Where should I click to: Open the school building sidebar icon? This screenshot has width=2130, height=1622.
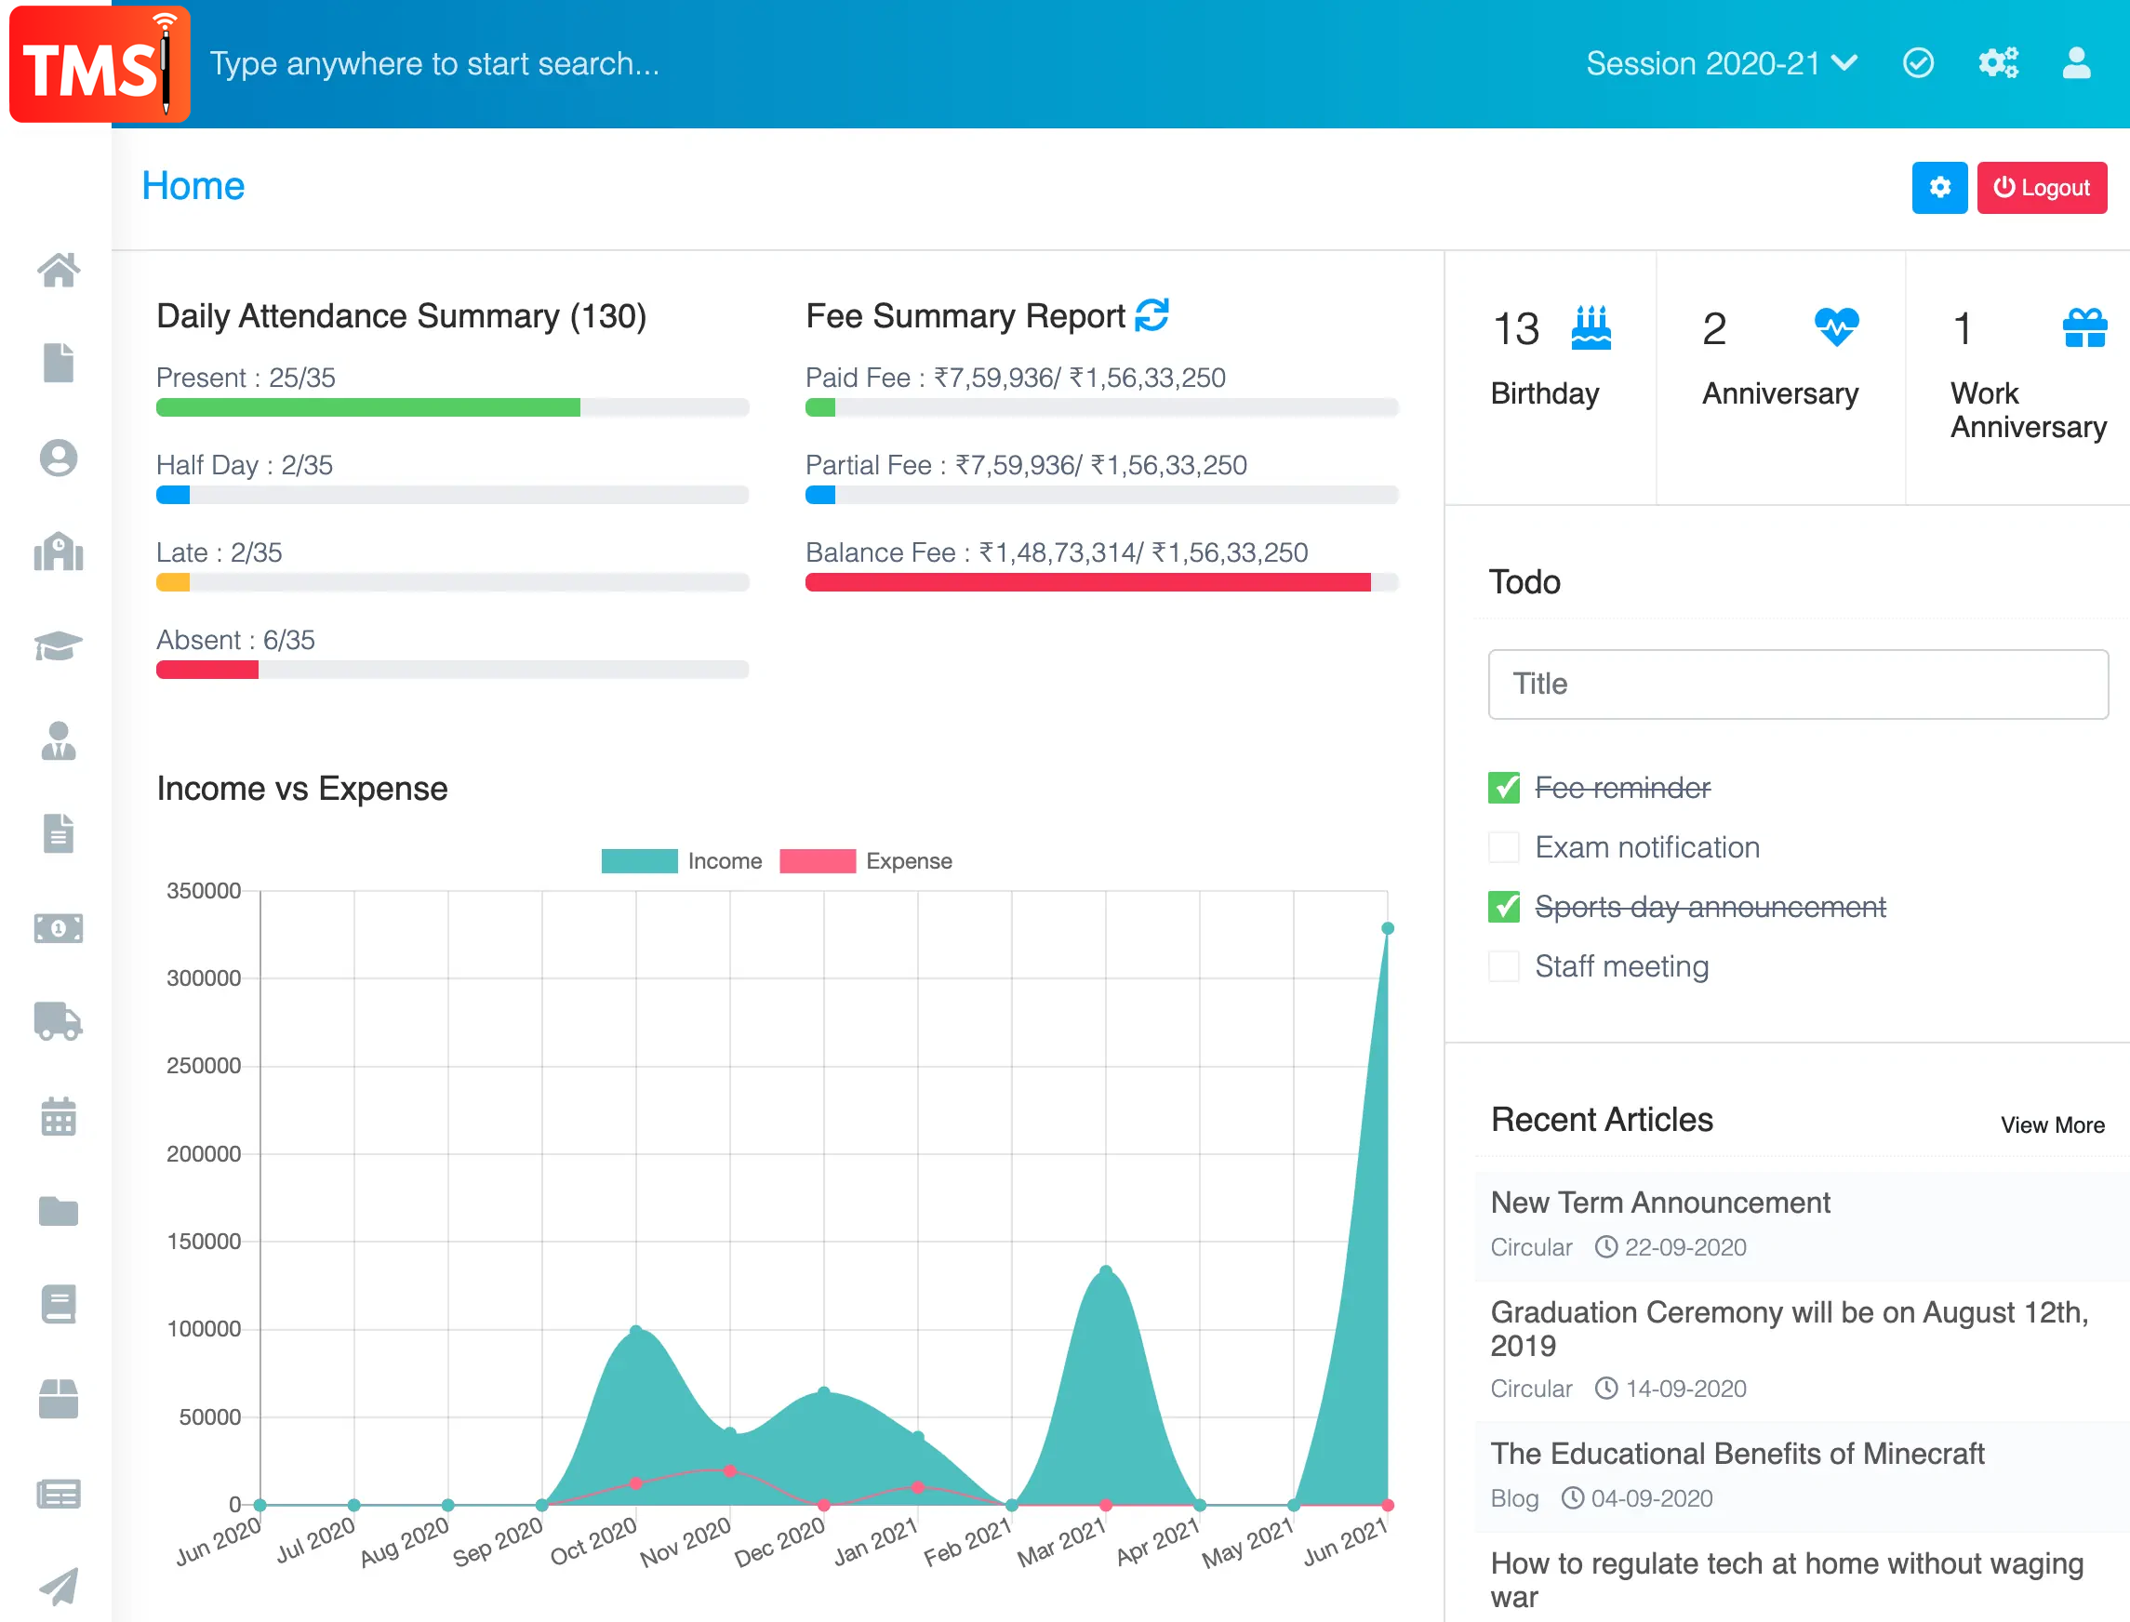(58, 552)
